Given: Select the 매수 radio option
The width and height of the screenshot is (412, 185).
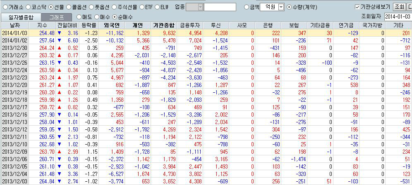Looking at the screenshot, I should [97, 17].
